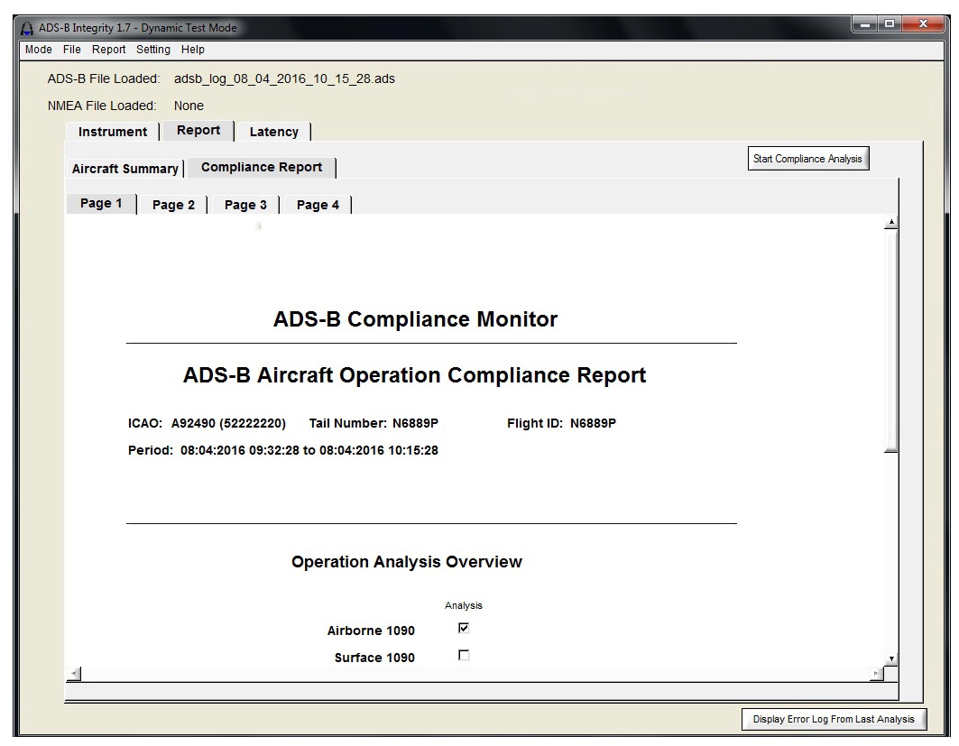
Task: Select the Aircraft Summary tab
Action: (124, 169)
